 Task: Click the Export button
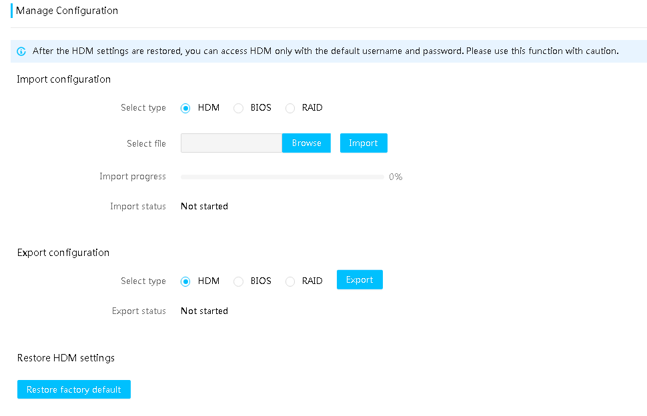[x=360, y=279]
